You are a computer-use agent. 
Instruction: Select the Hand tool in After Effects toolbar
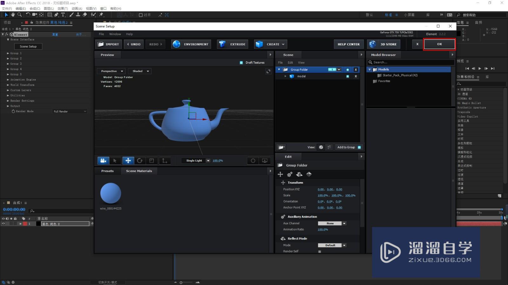13,15
